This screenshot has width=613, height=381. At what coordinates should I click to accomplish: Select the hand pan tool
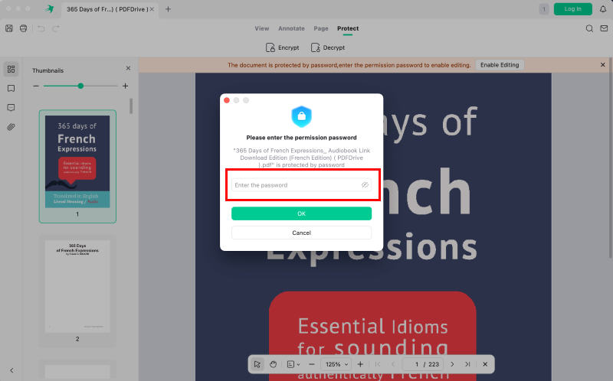point(274,364)
